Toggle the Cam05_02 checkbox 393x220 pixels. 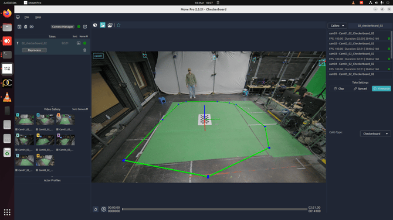click(x=37, y=150)
